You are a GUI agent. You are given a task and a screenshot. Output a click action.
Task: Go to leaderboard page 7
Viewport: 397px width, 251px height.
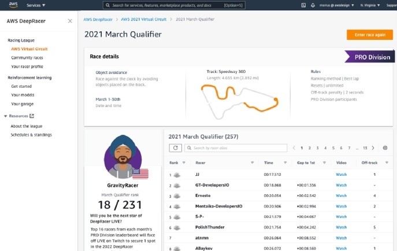(349, 148)
